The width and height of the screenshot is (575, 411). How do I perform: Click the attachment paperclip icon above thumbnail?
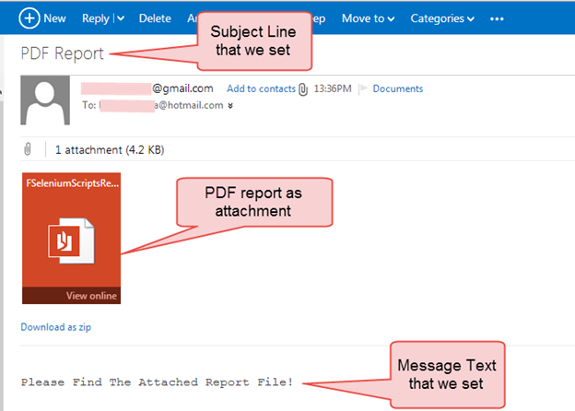(29, 148)
